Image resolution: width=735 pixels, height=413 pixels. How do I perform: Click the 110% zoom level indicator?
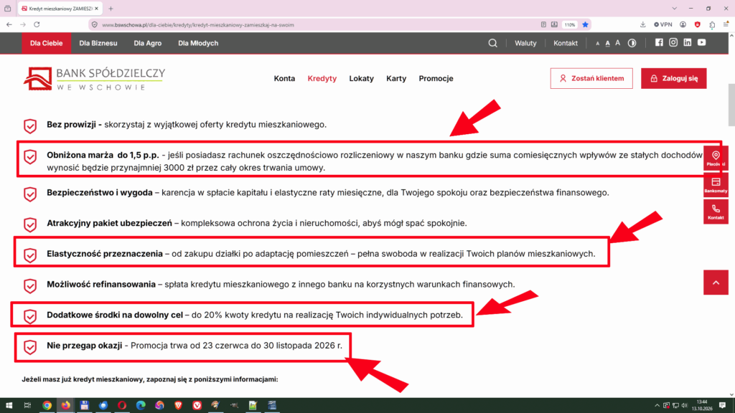tap(569, 25)
